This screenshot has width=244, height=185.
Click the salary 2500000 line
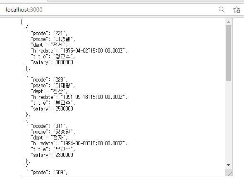tap(52, 109)
